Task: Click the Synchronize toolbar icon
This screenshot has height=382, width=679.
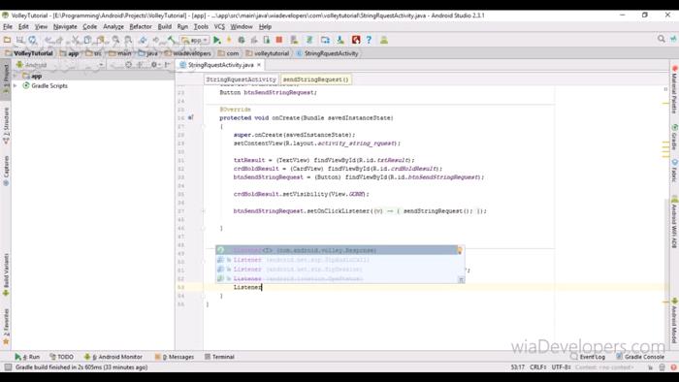Action: click(x=32, y=40)
